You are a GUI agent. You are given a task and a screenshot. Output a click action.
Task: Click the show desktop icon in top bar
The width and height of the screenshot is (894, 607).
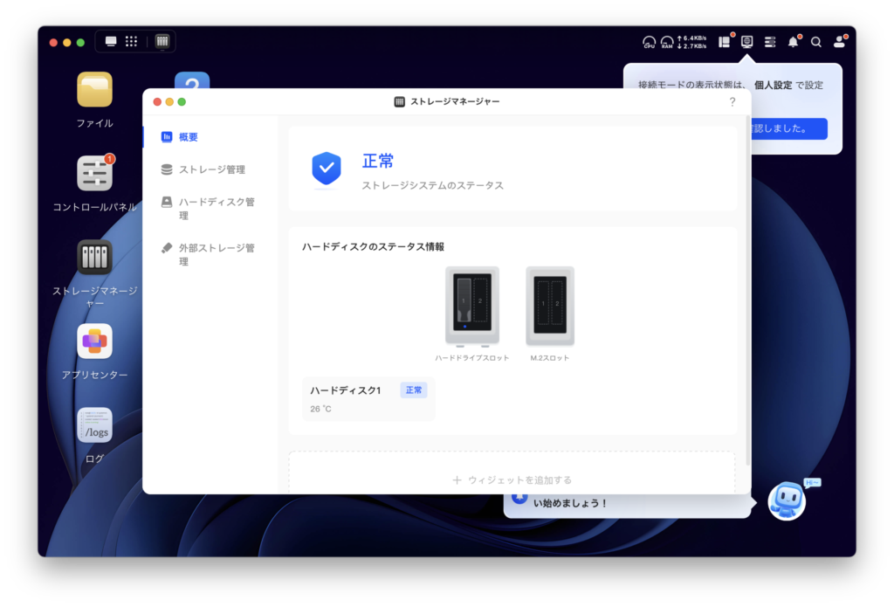[111, 41]
